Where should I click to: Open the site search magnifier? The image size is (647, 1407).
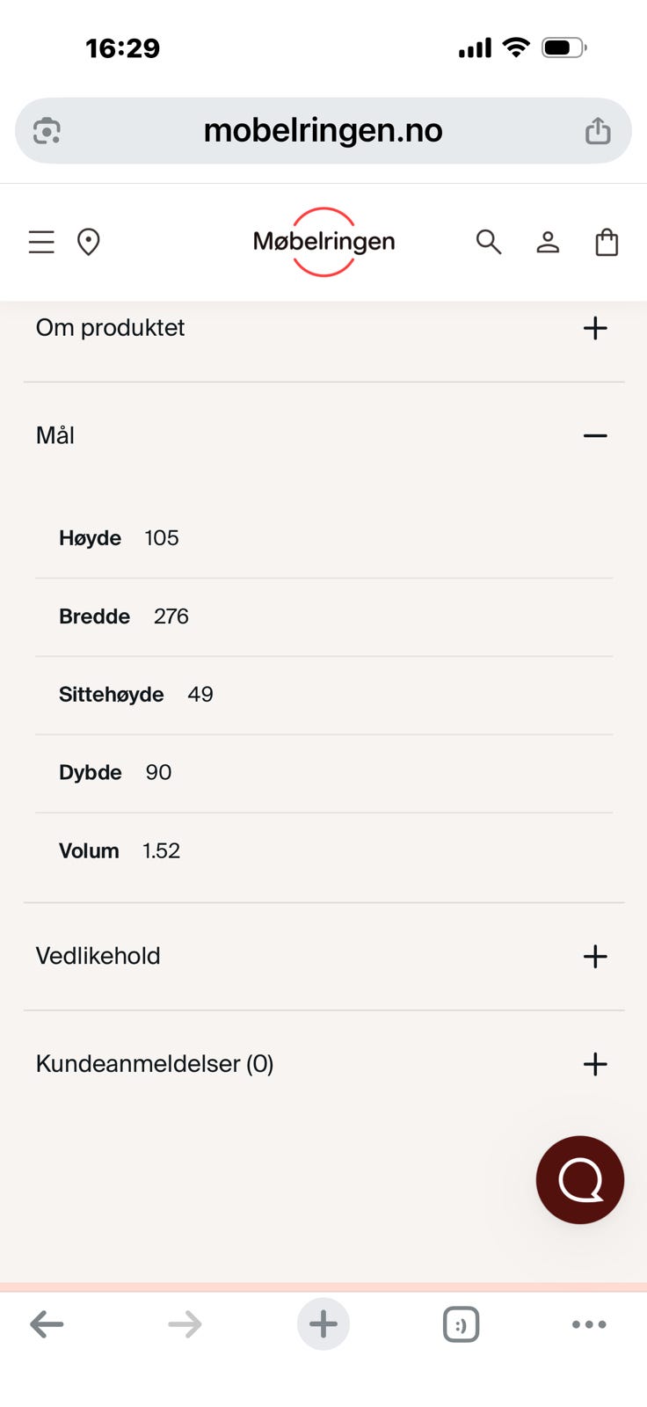pyautogui.click(x=489, y=242)
